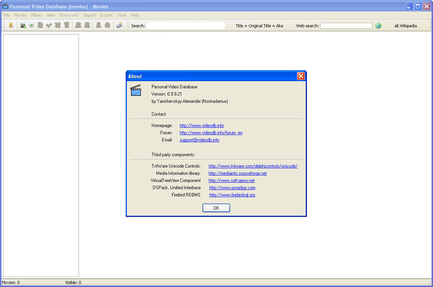Email support via the support@videodb.info link
Image resolution: width=433 pixels, height=287 pixels.
(x=199, y=140)
